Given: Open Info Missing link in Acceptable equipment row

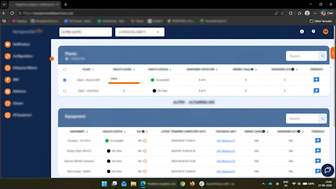Looking at the screenshot, I should pyautogui.click(x=226, y=141).
